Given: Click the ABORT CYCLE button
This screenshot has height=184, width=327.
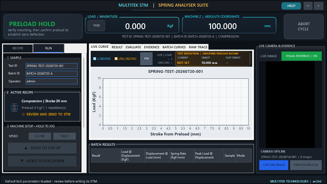Looking at the screenshot, I should tap(304, 27).
